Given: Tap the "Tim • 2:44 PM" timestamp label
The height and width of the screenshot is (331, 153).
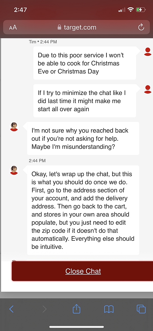Looking at the screenshot, I should pyautogui.click(x=43, y=42).
